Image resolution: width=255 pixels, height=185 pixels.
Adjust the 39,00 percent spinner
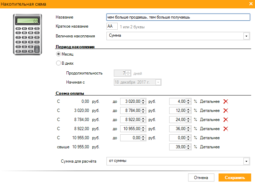(x=188, y=147)
